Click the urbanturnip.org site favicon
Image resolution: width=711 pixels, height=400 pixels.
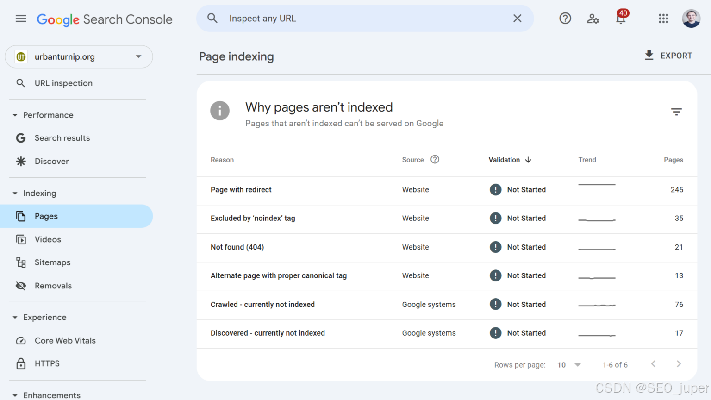(21, 56)
